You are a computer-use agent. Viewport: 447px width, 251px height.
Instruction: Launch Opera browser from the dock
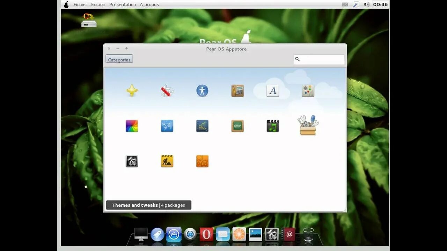pos(206,234)
